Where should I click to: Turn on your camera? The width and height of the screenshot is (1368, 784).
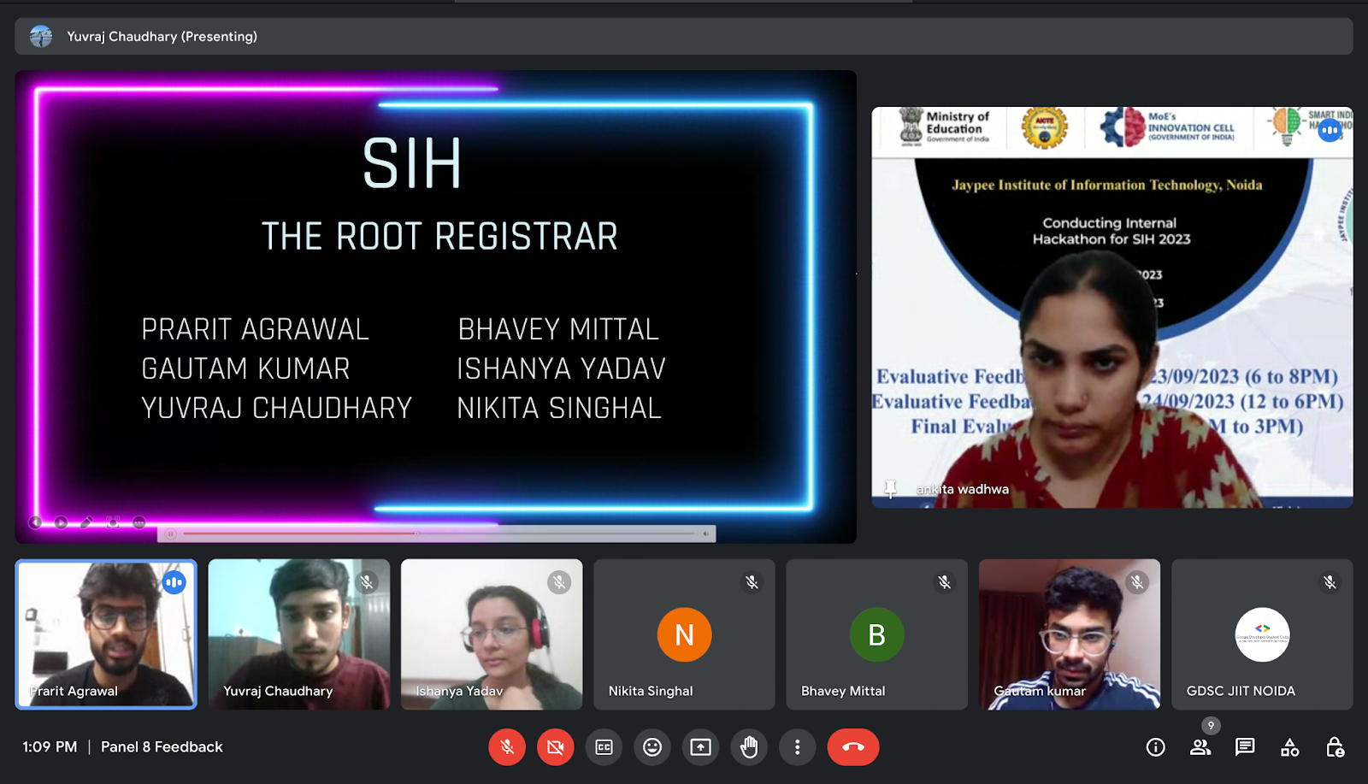(555, 747)
